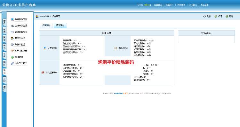Open the 扩展 vertical sidebar tab
240x127 pixels.
[4, 80]
